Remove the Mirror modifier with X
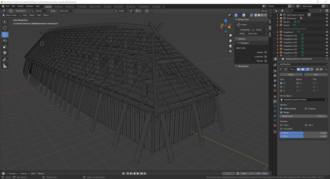 pyautogui.click(x=326, y=69)
